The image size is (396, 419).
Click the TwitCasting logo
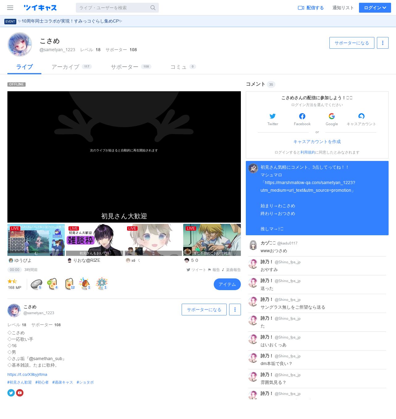tap(40, 8)
